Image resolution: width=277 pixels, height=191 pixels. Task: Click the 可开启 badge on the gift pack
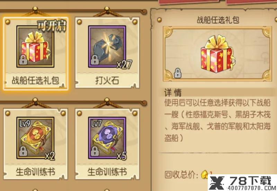[52, 26]
